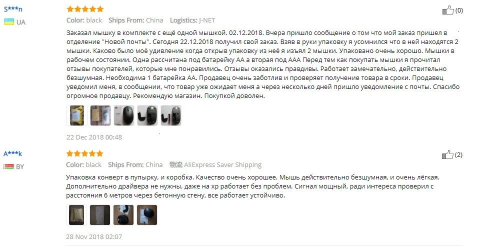Open S***n's second photo of cardboard box
The width and height of the screenshot is (495, 250).
100,115
